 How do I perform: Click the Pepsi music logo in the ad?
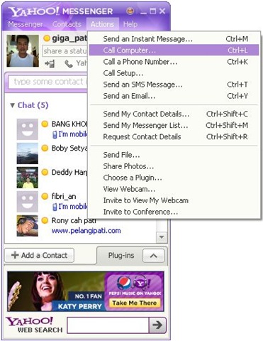pos(124,283)
